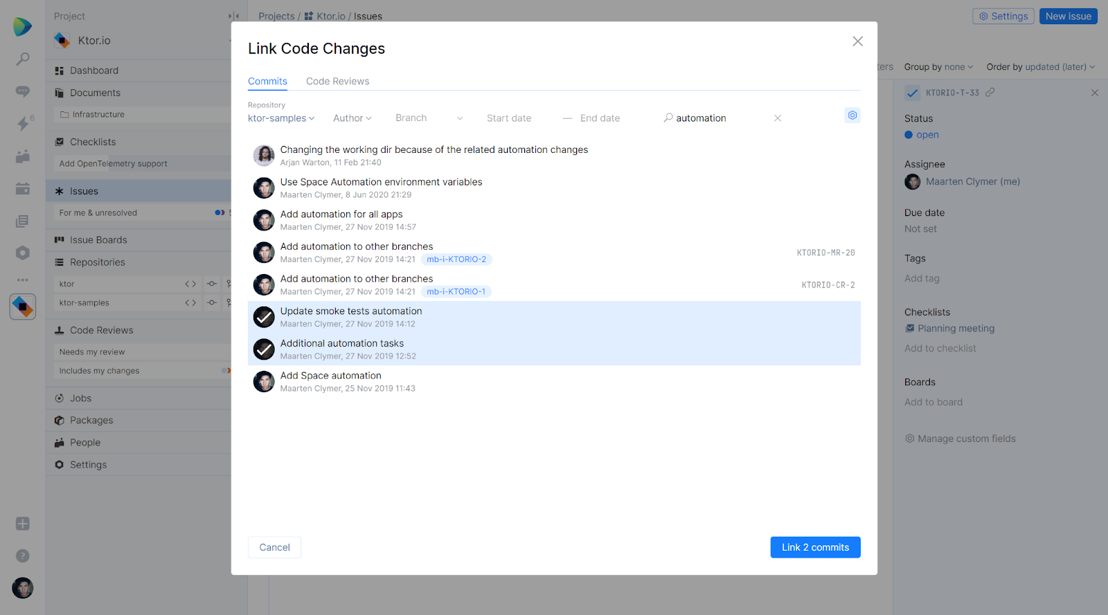
Task: Deselect the 'Additional automation tasks' commit
Action: (264, 349)
